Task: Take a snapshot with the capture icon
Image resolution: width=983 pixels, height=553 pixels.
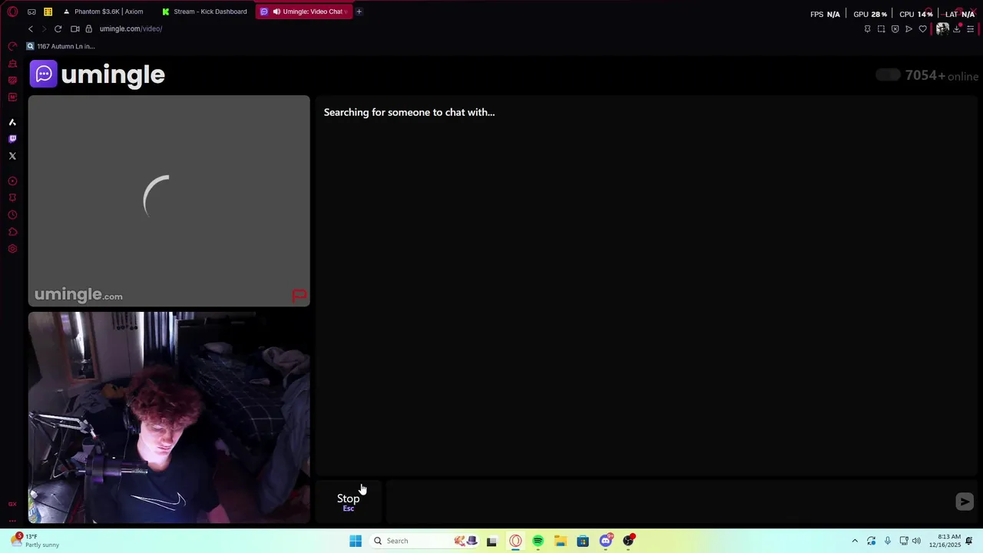Action: point(881,29)
